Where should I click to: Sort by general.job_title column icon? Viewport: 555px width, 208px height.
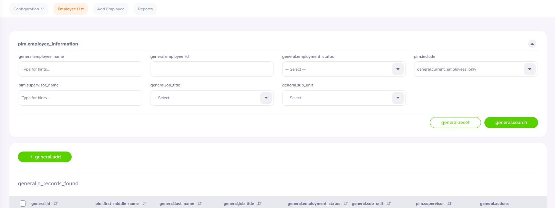pyautogui.click(x=260, y=204)
